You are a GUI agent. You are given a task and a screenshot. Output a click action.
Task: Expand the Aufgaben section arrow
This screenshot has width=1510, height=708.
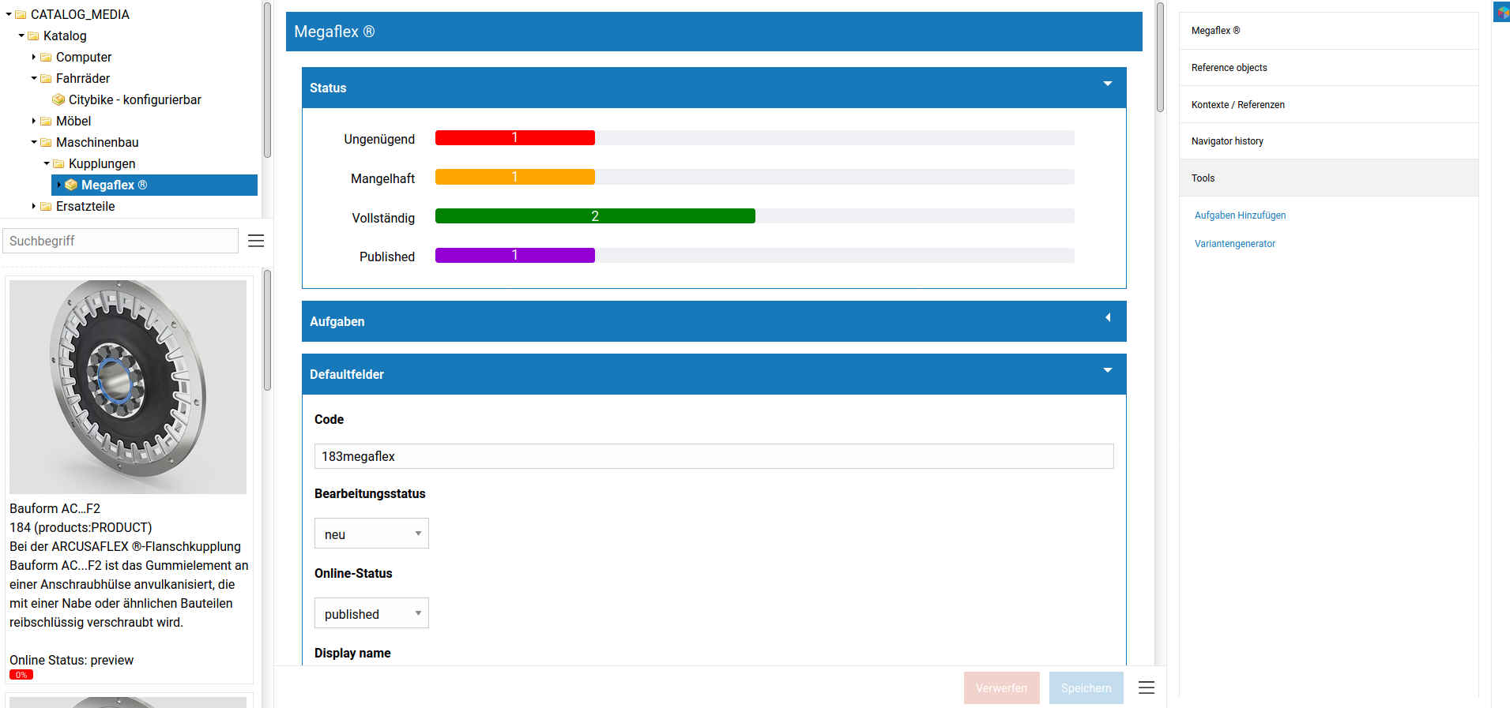point(1108,317)
